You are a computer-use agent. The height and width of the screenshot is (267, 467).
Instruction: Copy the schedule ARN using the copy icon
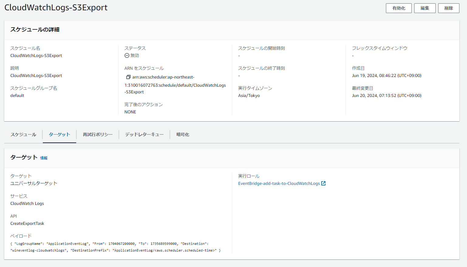coord(128,77)
